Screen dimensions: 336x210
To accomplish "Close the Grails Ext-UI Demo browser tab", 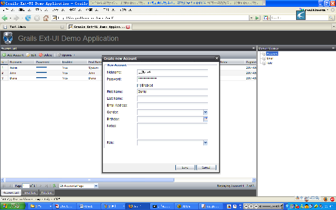I will tap(128, 27).
